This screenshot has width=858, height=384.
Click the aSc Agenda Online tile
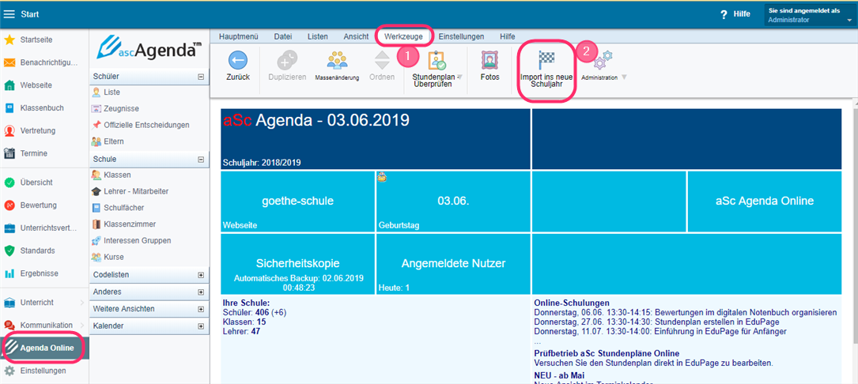point(765,201)
